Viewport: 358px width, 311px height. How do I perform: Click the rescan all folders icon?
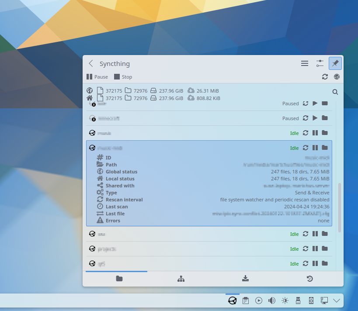point(325,77)
